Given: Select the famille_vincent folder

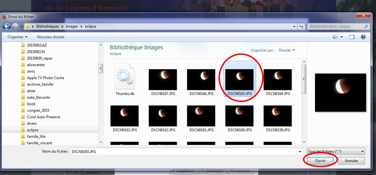Looking at the screenshot, I should click(39, 143).
